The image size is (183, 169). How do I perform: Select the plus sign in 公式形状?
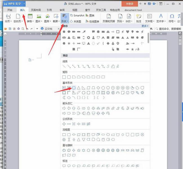(x=64, y=124)
